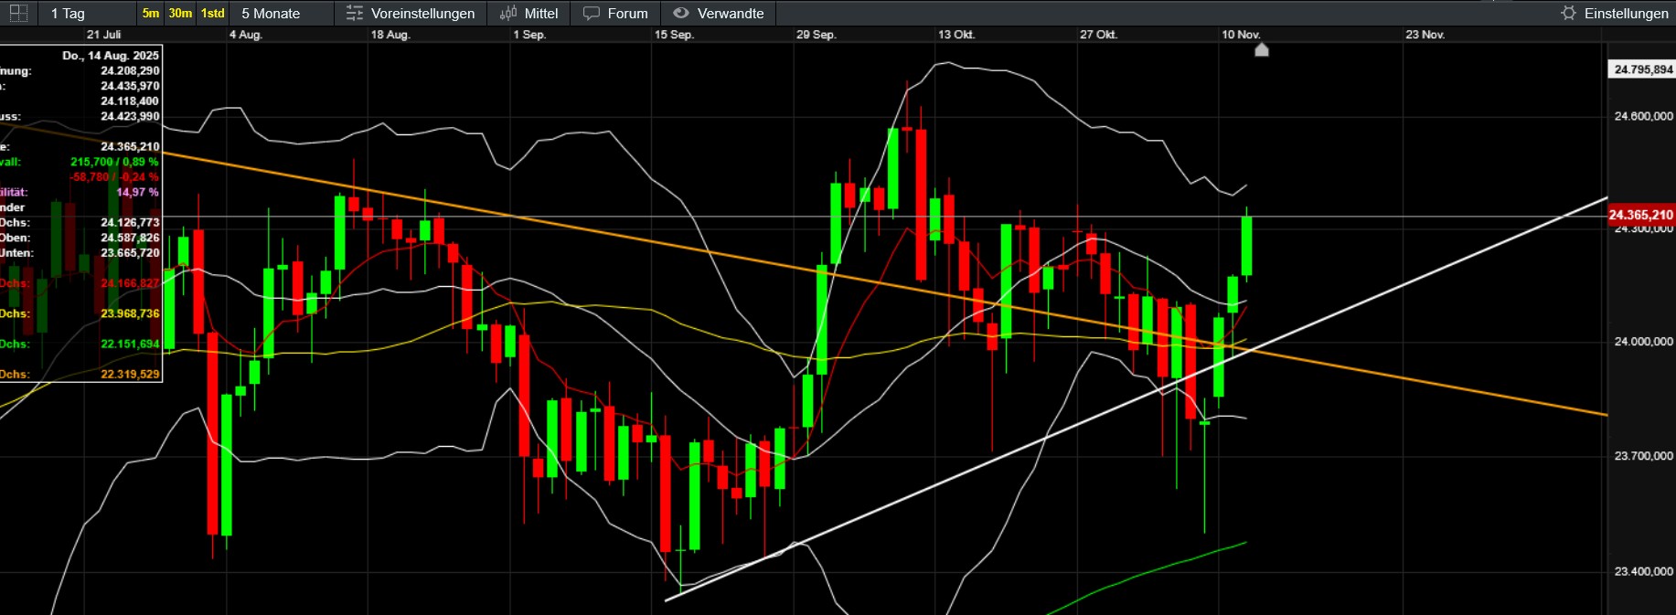Click the current price label 24.365,210
This screenshot has width=1676, height=615.
coord(1640,215)
